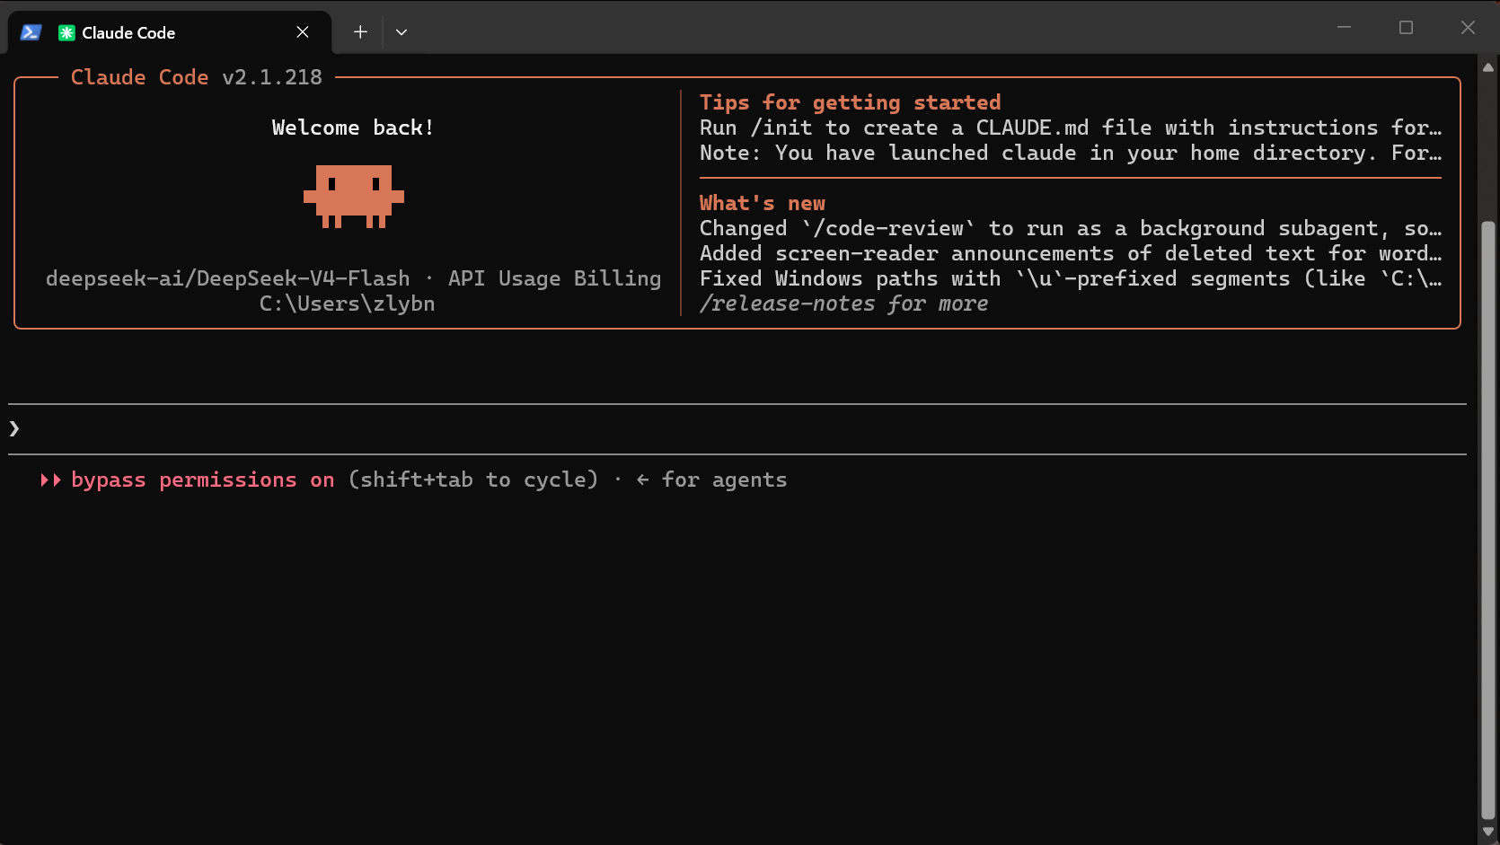This screenshot has height=845, width=1500.
Task: Click the green Claude Code tab icon
Action: click(x=66, y=33)
